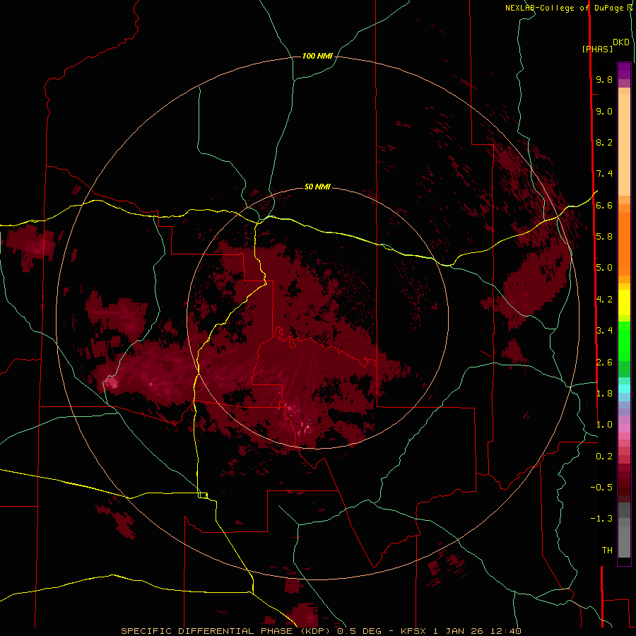
Task: Click the 4.2 scale value
Action: [x=604, y=299]
